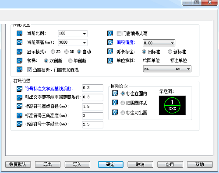219x173 pixels.
Task: Click the setting icon beside 面积精度
Action: [x=110, y=42]
